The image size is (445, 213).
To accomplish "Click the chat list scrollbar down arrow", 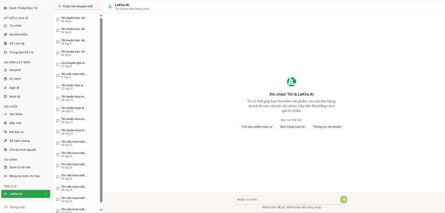I will click(x=101, y=210).
